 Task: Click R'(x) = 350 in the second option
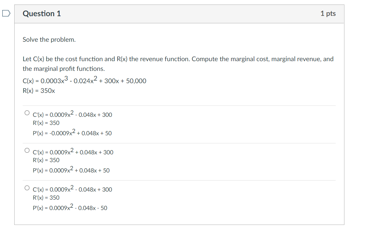[x=46, y=160]
